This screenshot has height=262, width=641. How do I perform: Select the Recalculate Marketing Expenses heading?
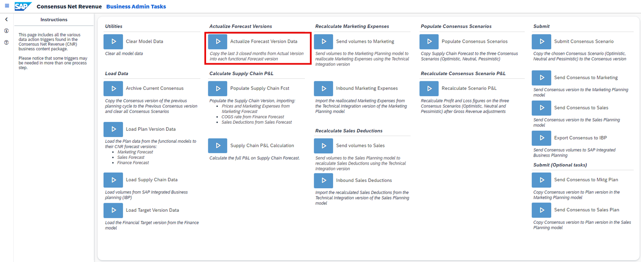click(x=352, y=26)
